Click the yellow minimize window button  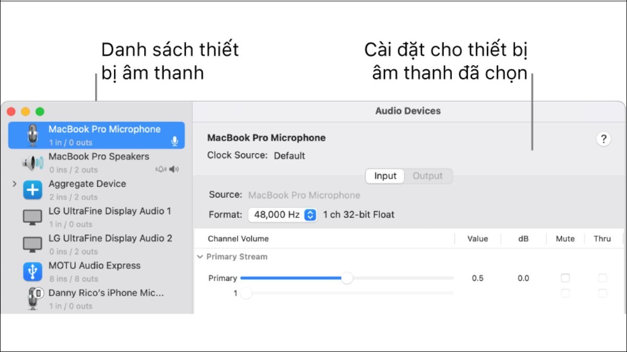tap(25, 112)
